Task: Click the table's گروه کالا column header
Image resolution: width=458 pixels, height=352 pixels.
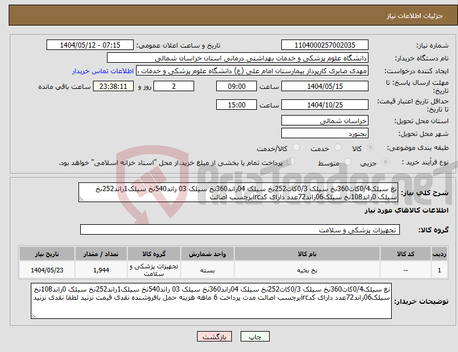Action: pyautogui.click(x=153, y=254)
